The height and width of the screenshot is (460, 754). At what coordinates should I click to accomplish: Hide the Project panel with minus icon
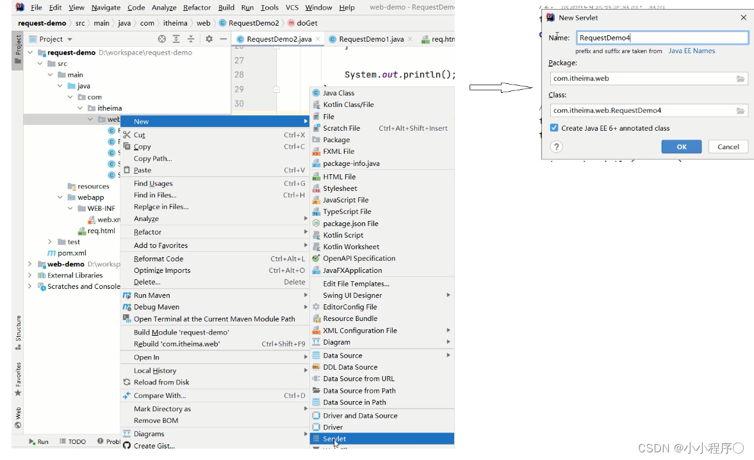(x=223, y=39)
